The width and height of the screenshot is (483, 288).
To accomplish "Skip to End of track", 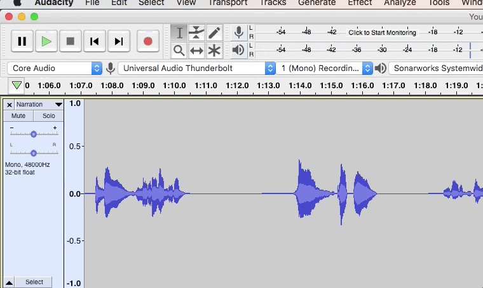I will (119, 41).
